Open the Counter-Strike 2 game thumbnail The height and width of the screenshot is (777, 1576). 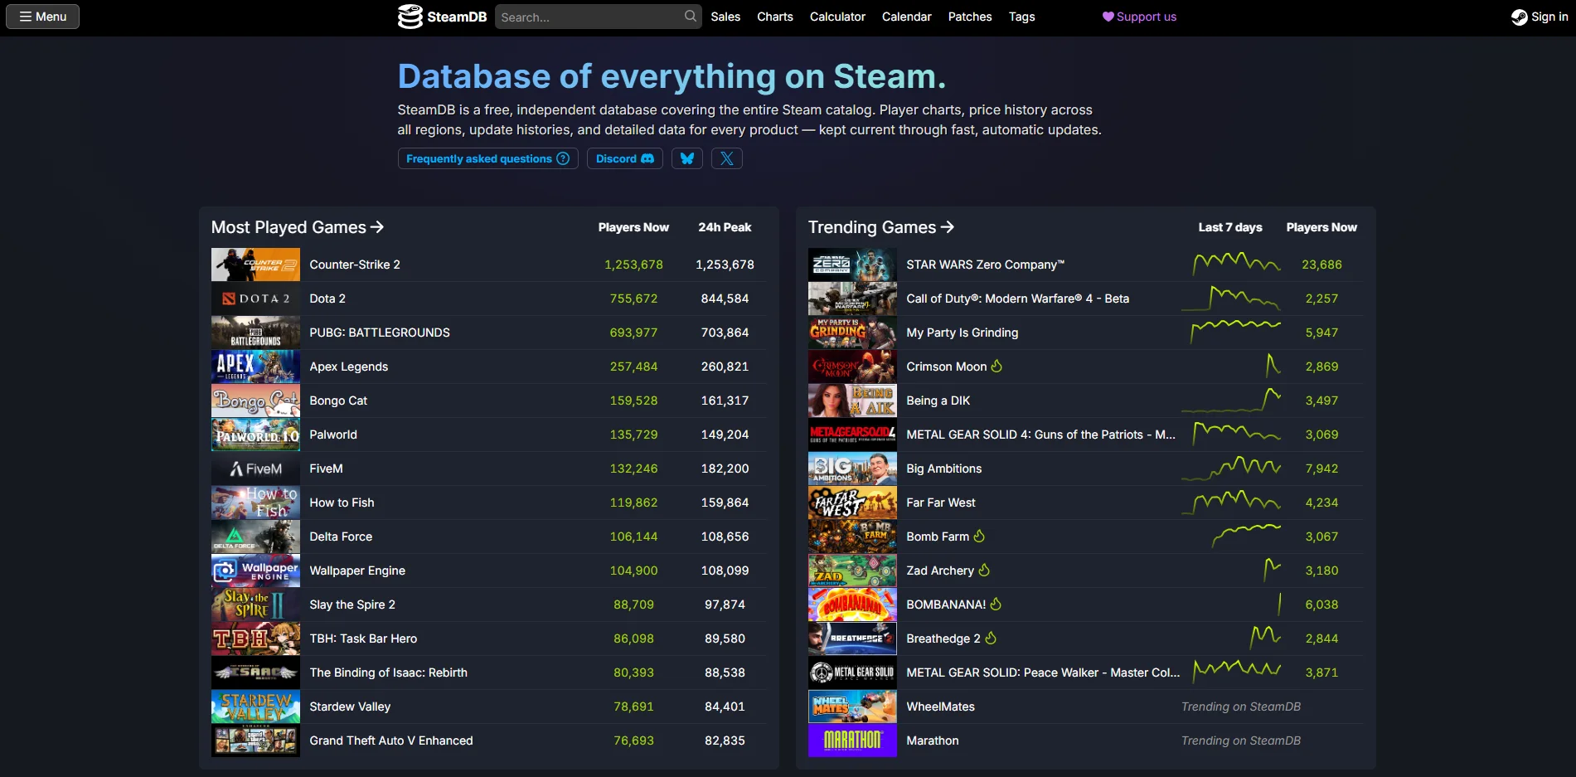click(x=255, y=265)
